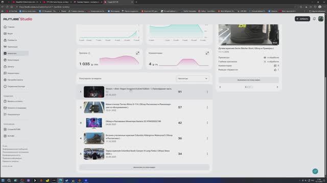Click the large boot video preview in right panel
The image size is (327, 183).
249,35
